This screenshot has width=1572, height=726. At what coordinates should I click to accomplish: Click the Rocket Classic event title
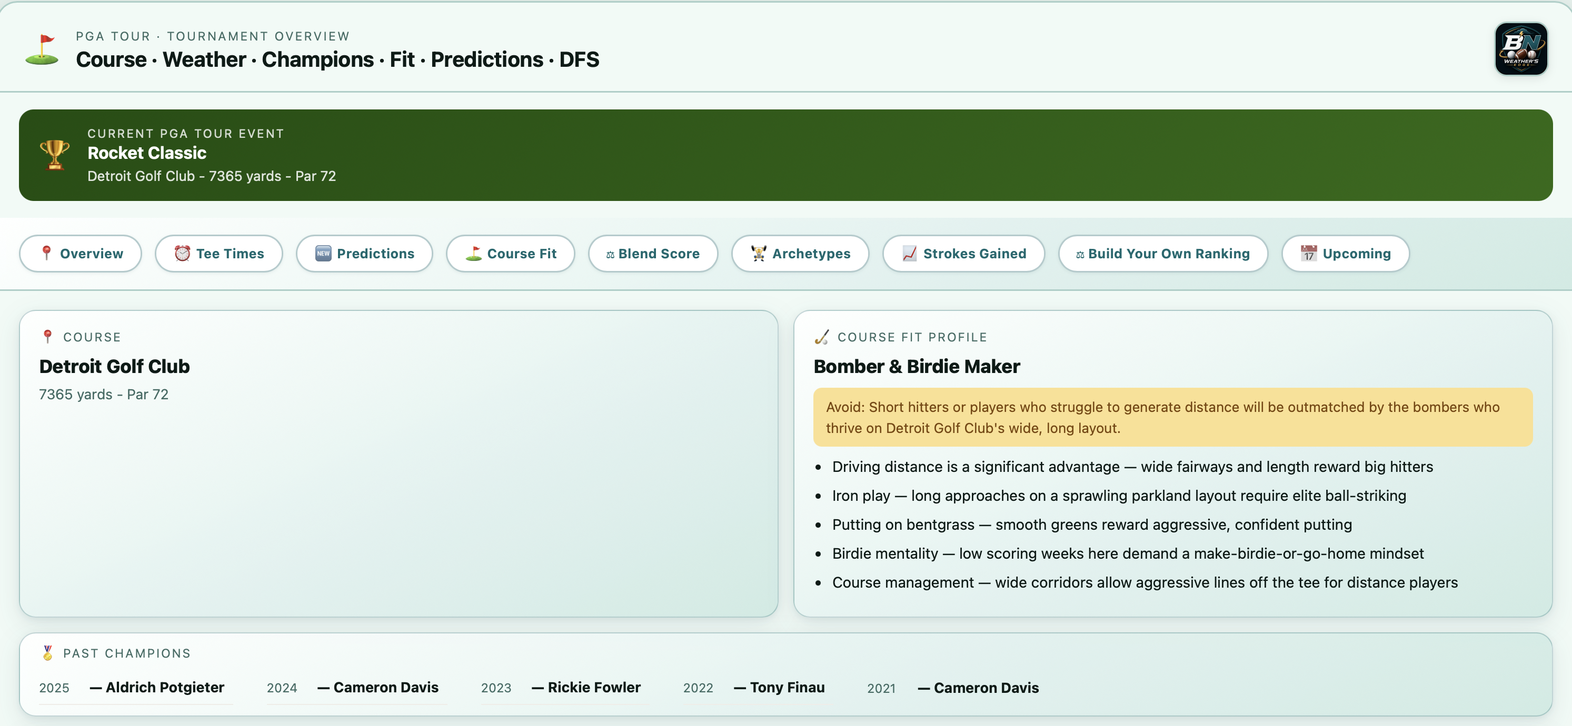click(x=147, y=153)
